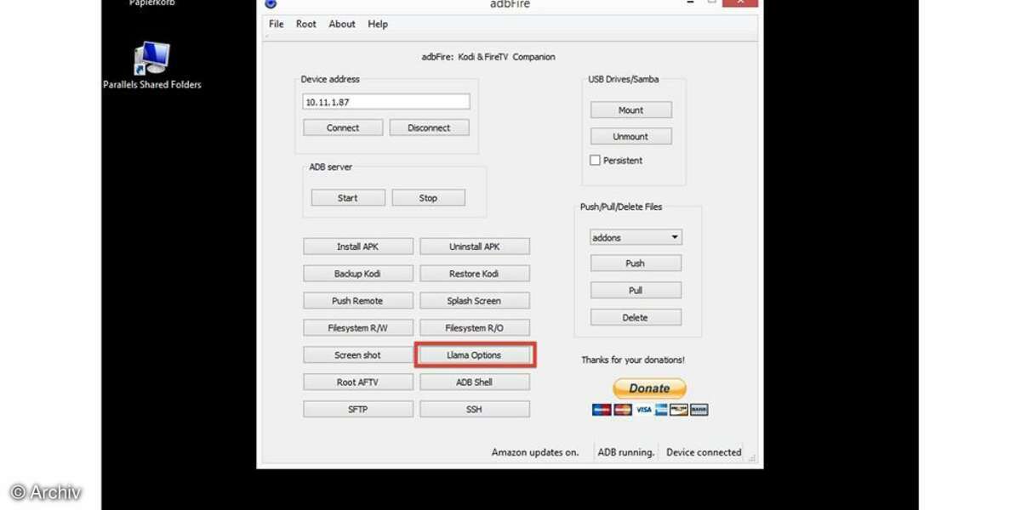Click Install APK button

click(358, 246)
